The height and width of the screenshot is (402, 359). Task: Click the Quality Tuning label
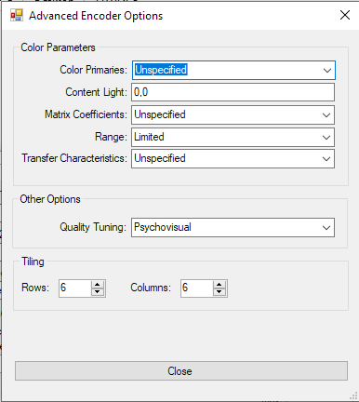coord(93,227)
